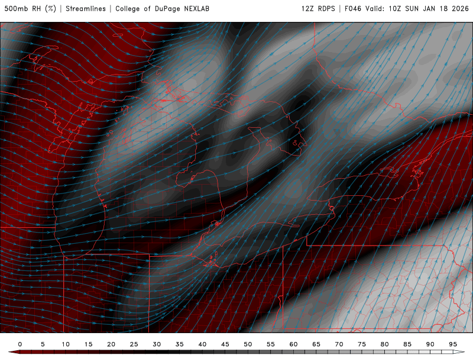Viewport: 473px width, 355px height.
Task: Click "College of DuPage NEXLAB" text
Action: (x=162, y=9)
